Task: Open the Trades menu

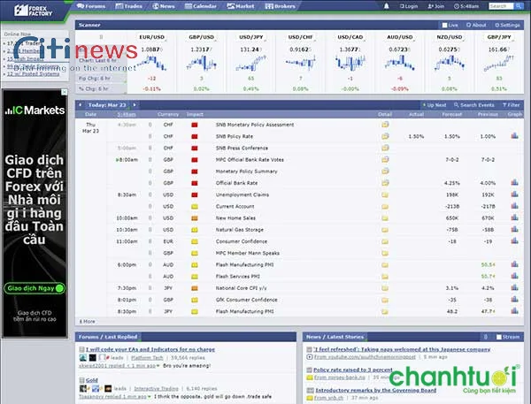Action: tap(128, 6)
